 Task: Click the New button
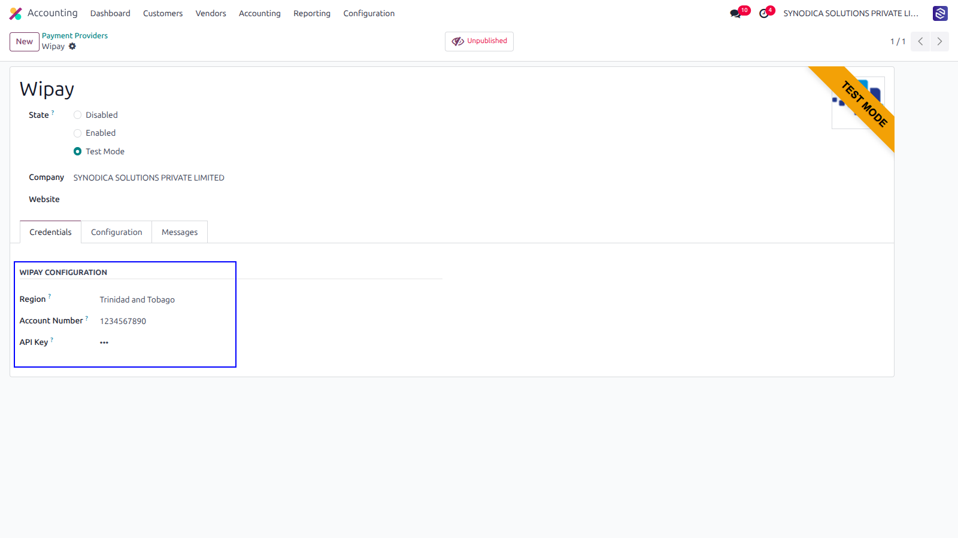25,41
